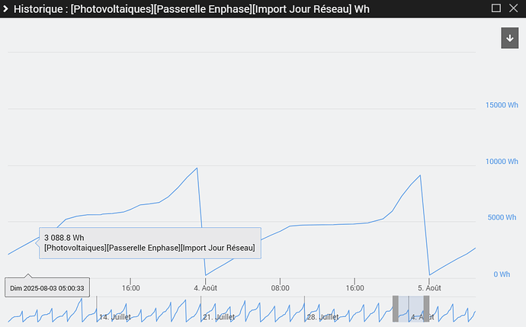This screenshot has height=327, width=526.
Task: Click the '10000 Wh' axis label
Action: pos(502,162)
